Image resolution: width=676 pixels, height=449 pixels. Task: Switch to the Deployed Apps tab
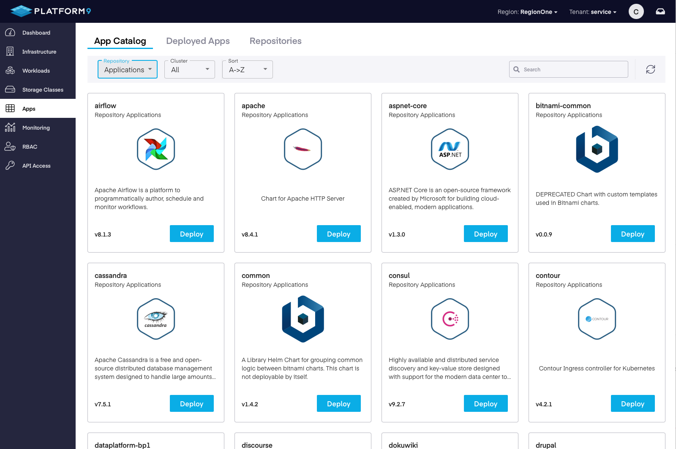point(198,41)
